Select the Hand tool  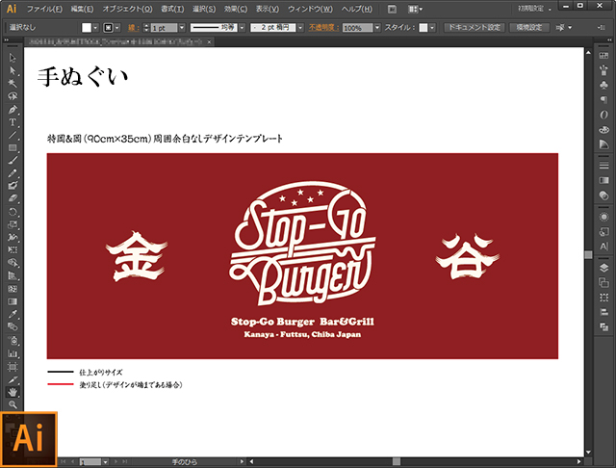pyautogui.click(x=13, y=392)
